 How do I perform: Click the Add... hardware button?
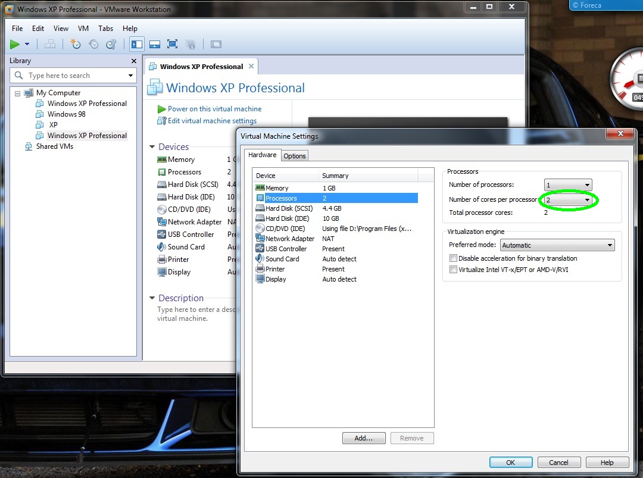tap(364, 438)
